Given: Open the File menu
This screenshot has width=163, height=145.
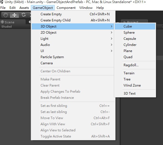Looking at the screenshot, I should 3,8.
